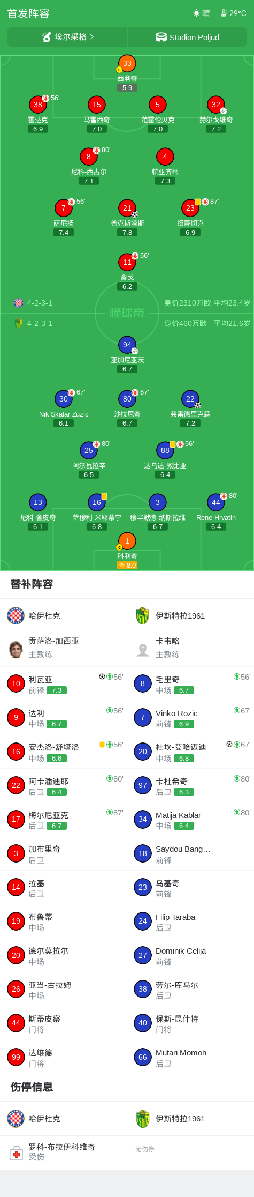
Task: Open the Stadion Poljud stadium icon
Action: click(x=161, y=37)
